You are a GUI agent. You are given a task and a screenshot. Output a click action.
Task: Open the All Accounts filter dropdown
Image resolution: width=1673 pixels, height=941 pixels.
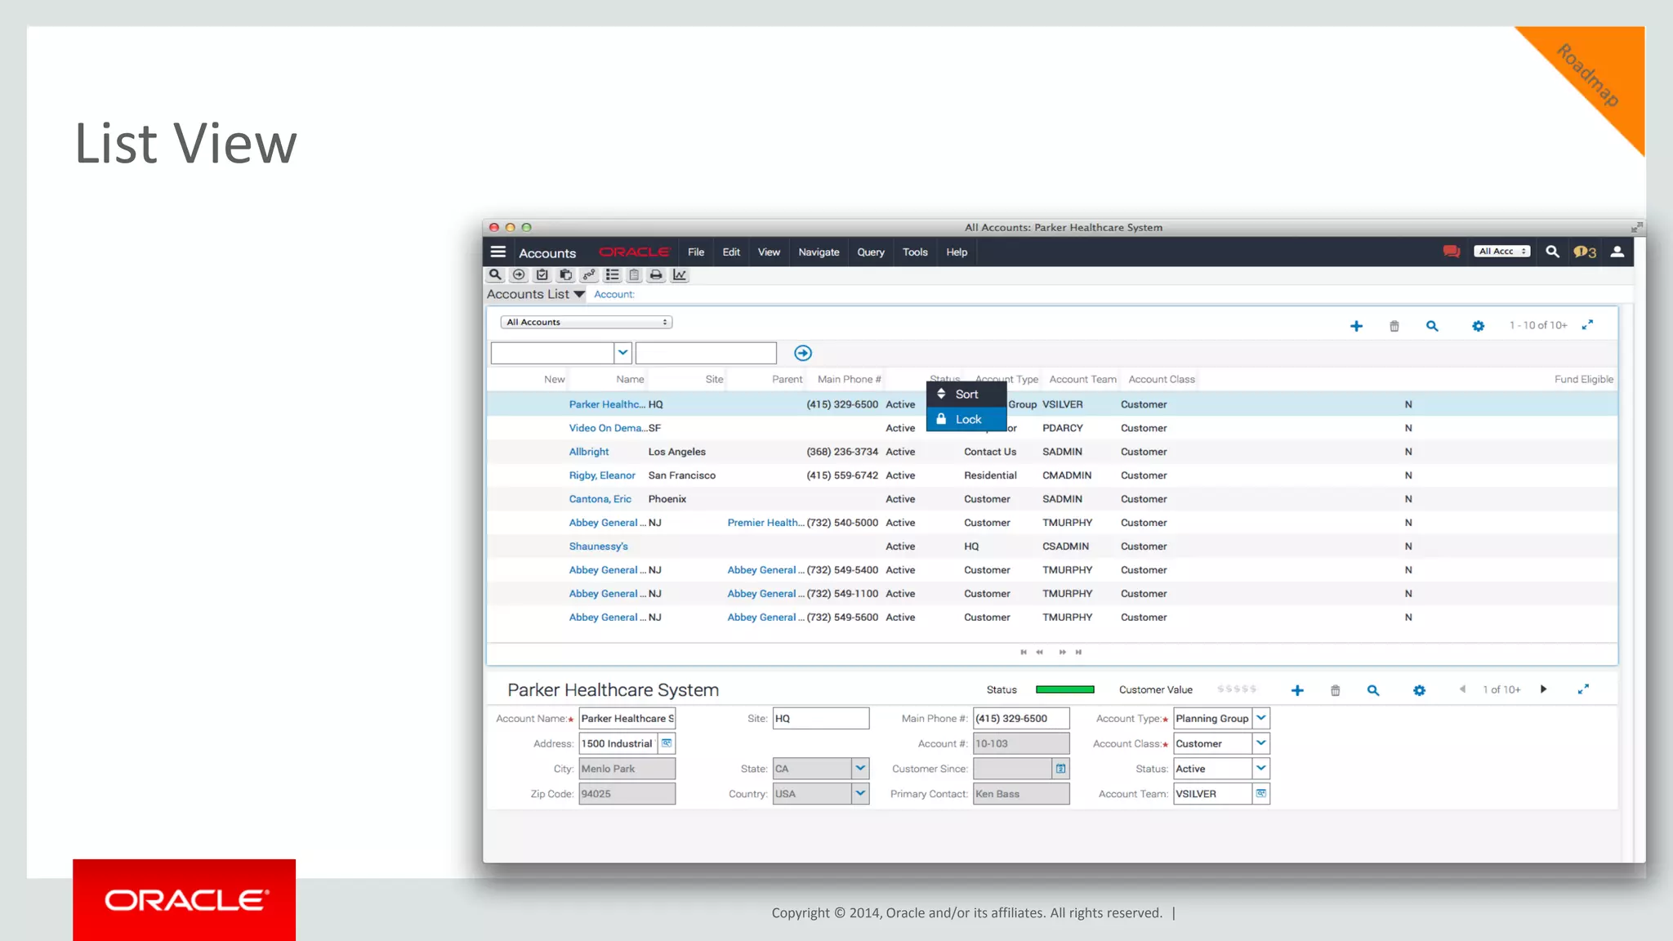(586, 322)
